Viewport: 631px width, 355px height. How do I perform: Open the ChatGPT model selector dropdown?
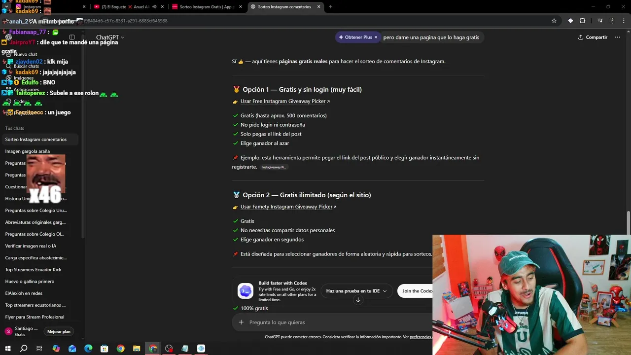(110, 37)
